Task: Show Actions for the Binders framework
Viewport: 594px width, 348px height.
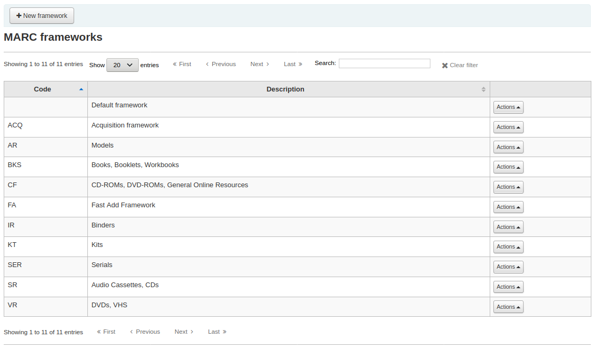Action: [508, 227]
